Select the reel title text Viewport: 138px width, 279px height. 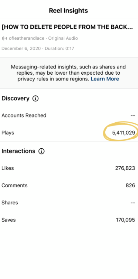click(67, 27)
